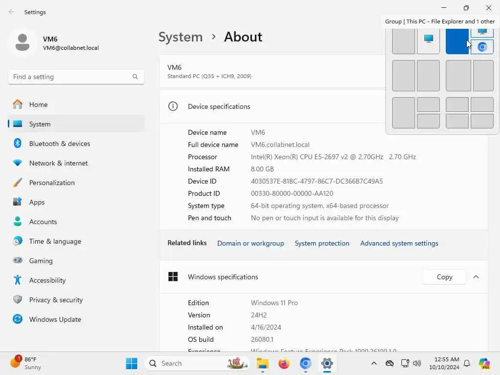500x375 pixels.
Task: Open the Personalization page
Action: tap(76, 183)
